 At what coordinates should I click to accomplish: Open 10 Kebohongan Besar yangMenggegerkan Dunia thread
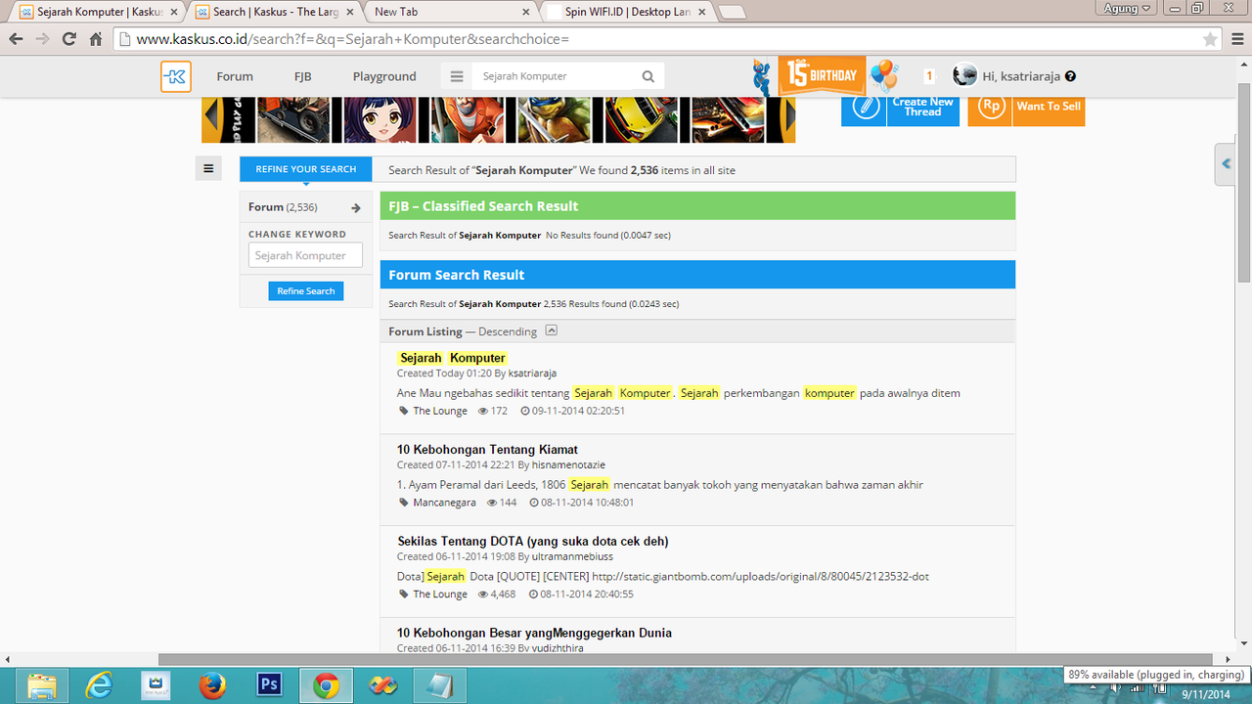[534, 633]
